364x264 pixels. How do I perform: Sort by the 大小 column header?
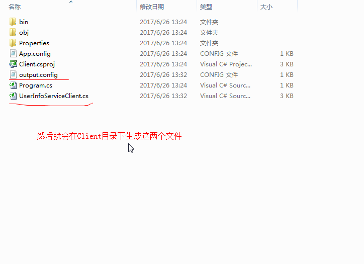coord(266,7)
